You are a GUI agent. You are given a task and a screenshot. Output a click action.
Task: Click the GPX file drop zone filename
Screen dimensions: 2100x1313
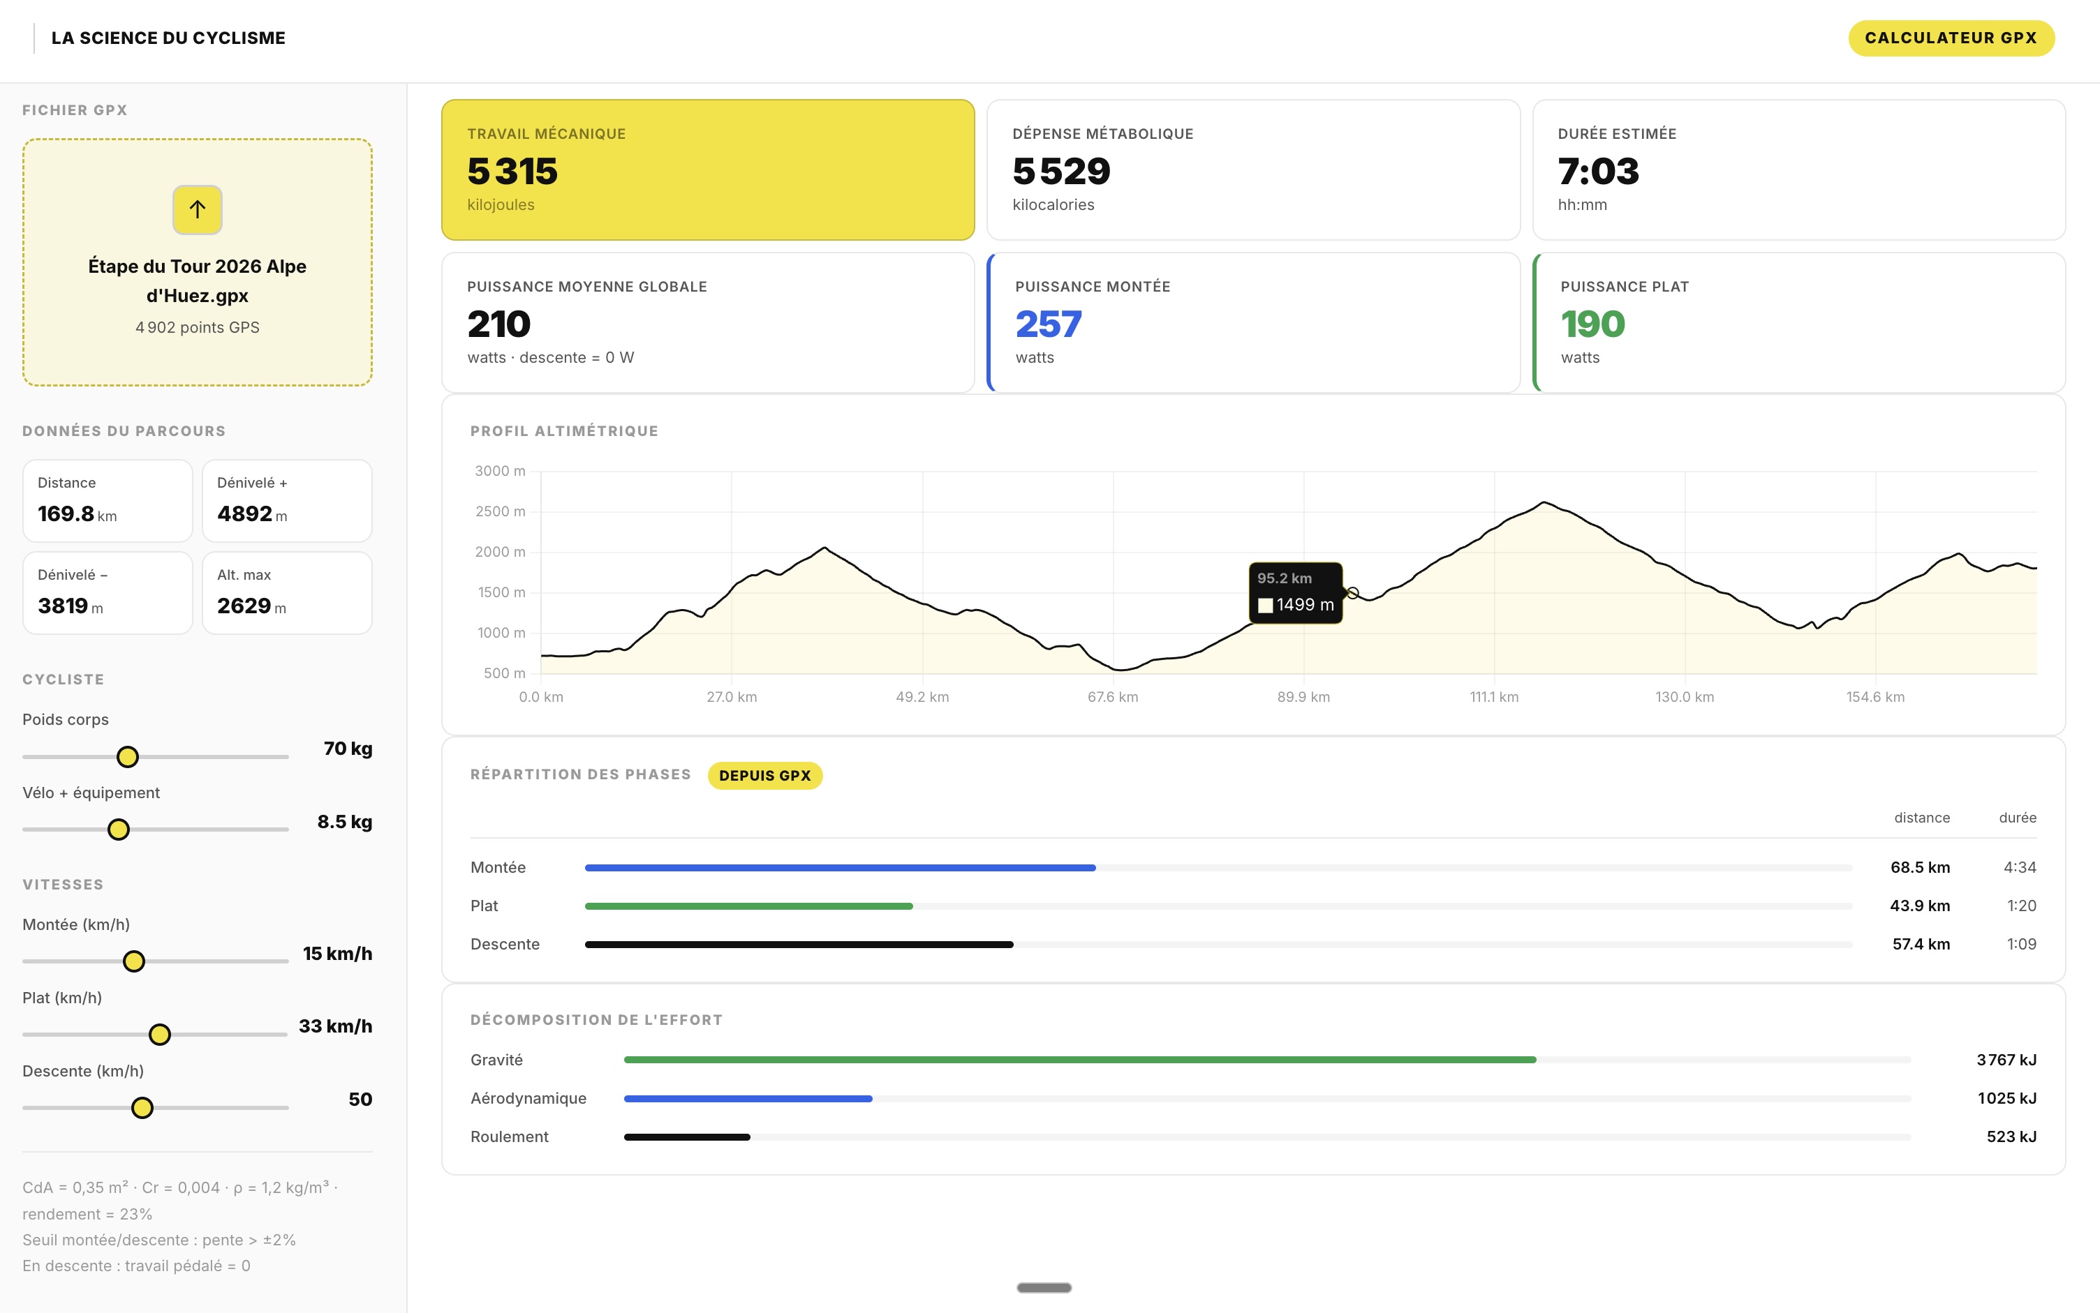(198, 280)
